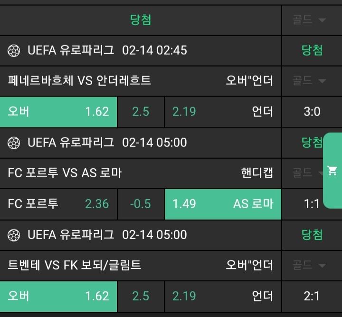
Task: Open the shopping cart side tab
Action: click(332, 171)
